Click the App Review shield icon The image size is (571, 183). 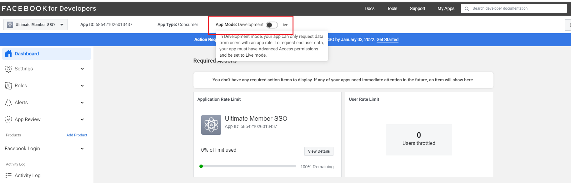coord(8,119)
